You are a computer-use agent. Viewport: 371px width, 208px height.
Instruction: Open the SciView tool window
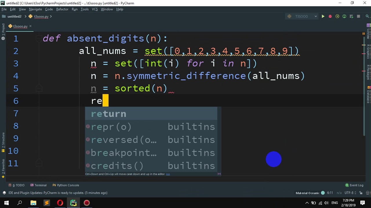point(369,32)
